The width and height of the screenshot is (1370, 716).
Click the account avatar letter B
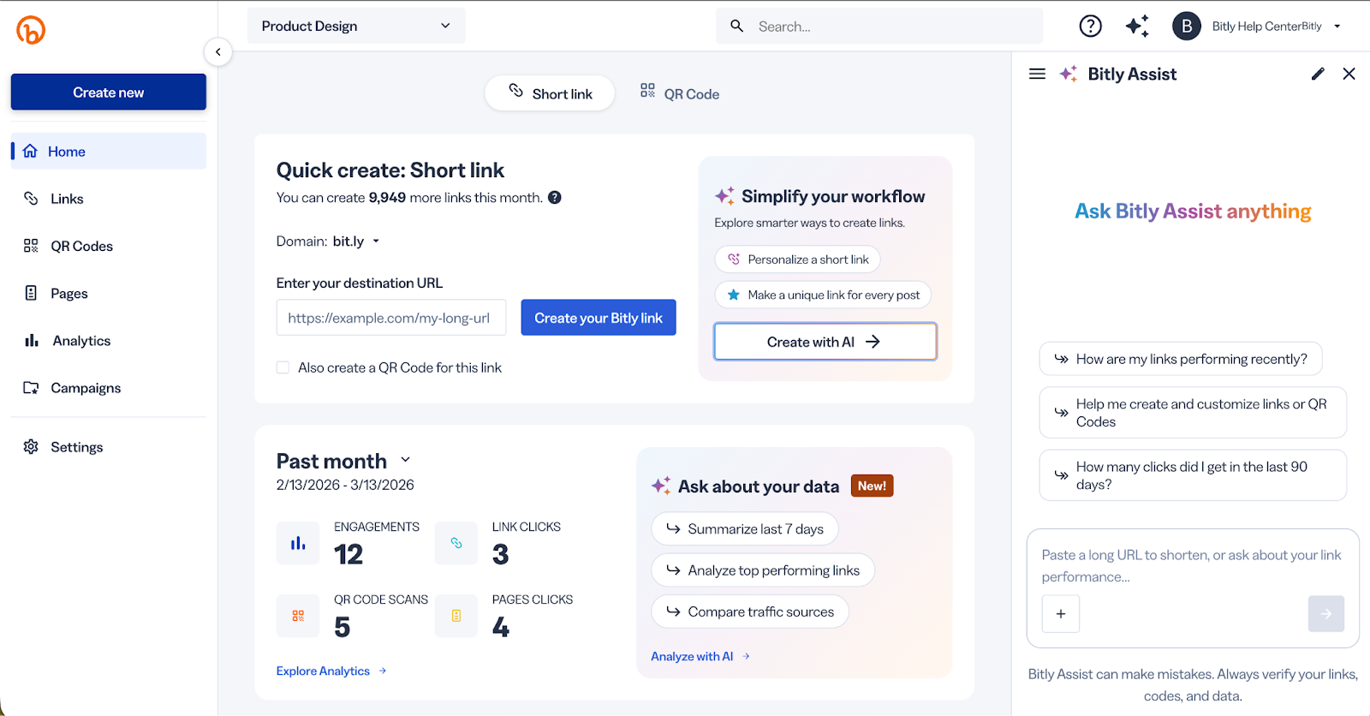(1187, 27)
